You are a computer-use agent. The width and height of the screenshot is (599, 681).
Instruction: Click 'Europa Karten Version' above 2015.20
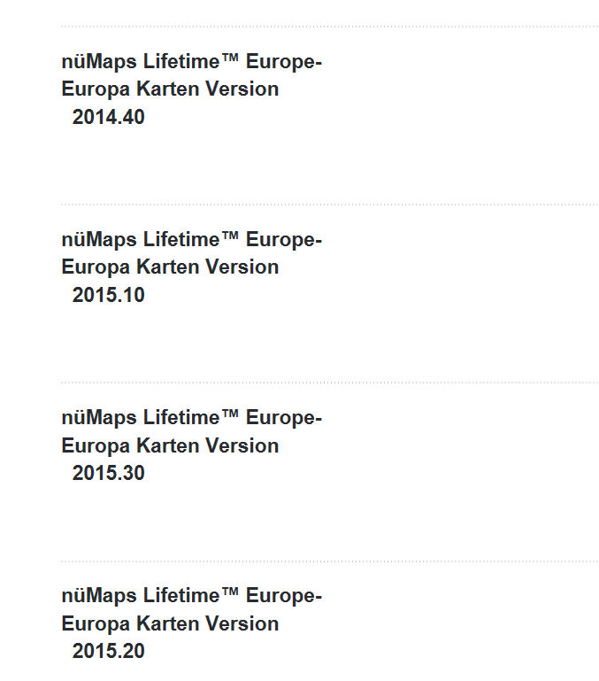(170, 624)
